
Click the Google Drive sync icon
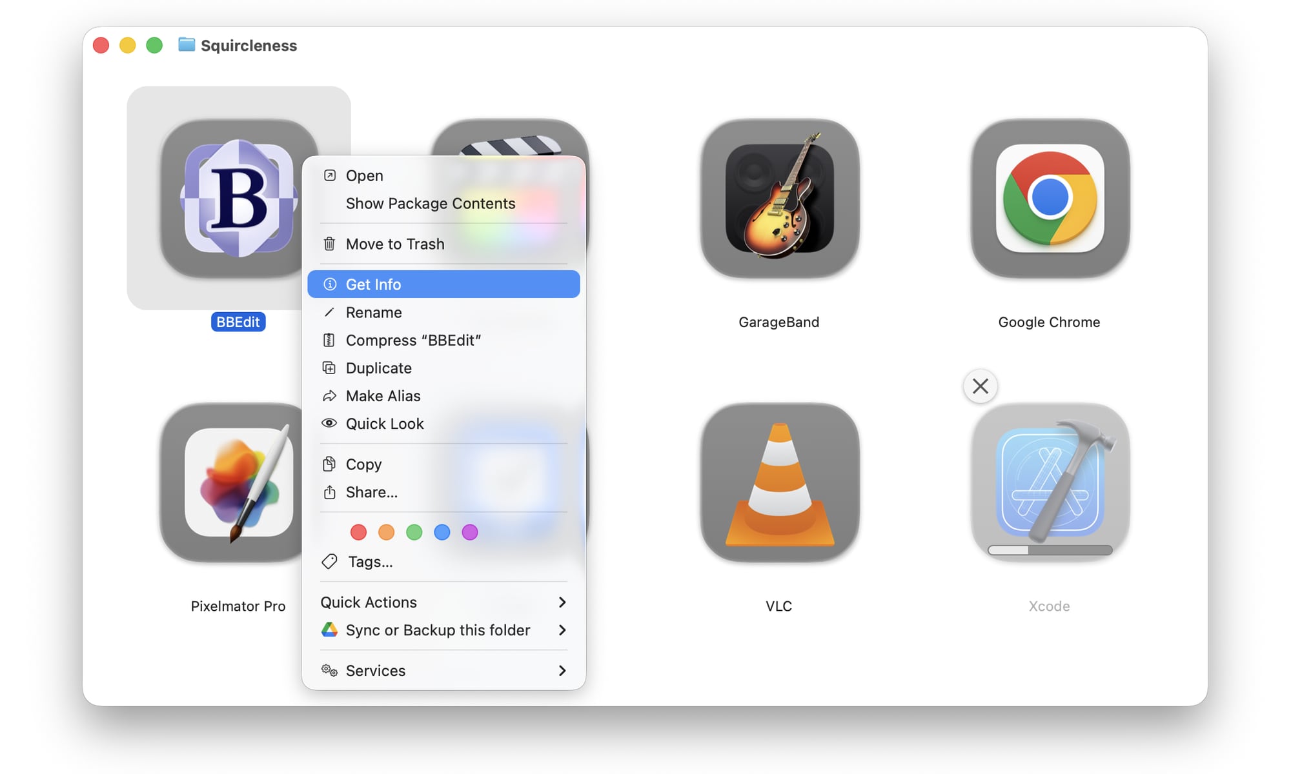(330, 630)
